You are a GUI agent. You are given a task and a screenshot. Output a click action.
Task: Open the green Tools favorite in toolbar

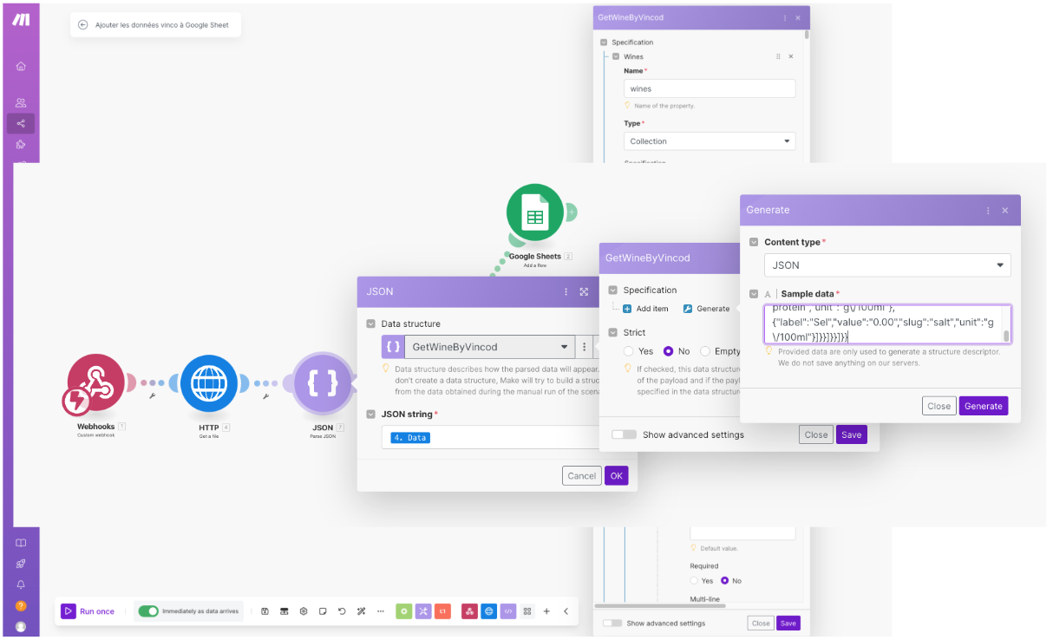[403, 611]
